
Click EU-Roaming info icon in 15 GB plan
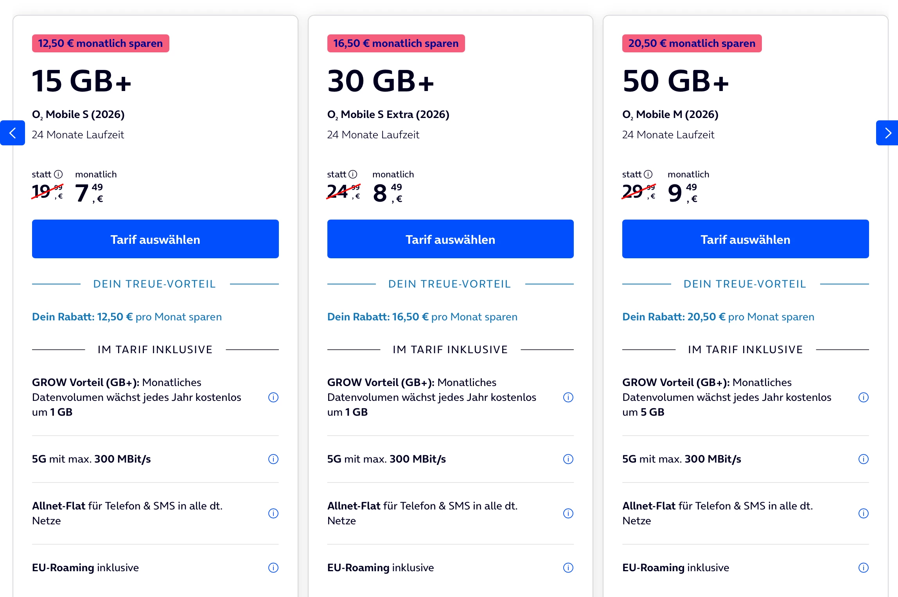click(x=273, y=568)
